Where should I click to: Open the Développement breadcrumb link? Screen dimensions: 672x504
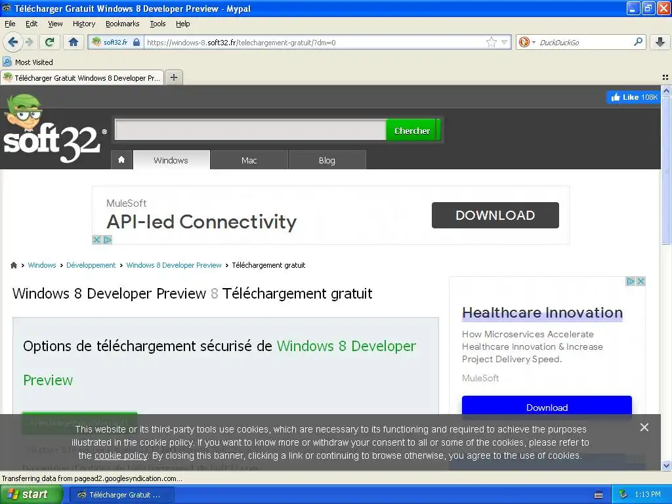(91, 265)
